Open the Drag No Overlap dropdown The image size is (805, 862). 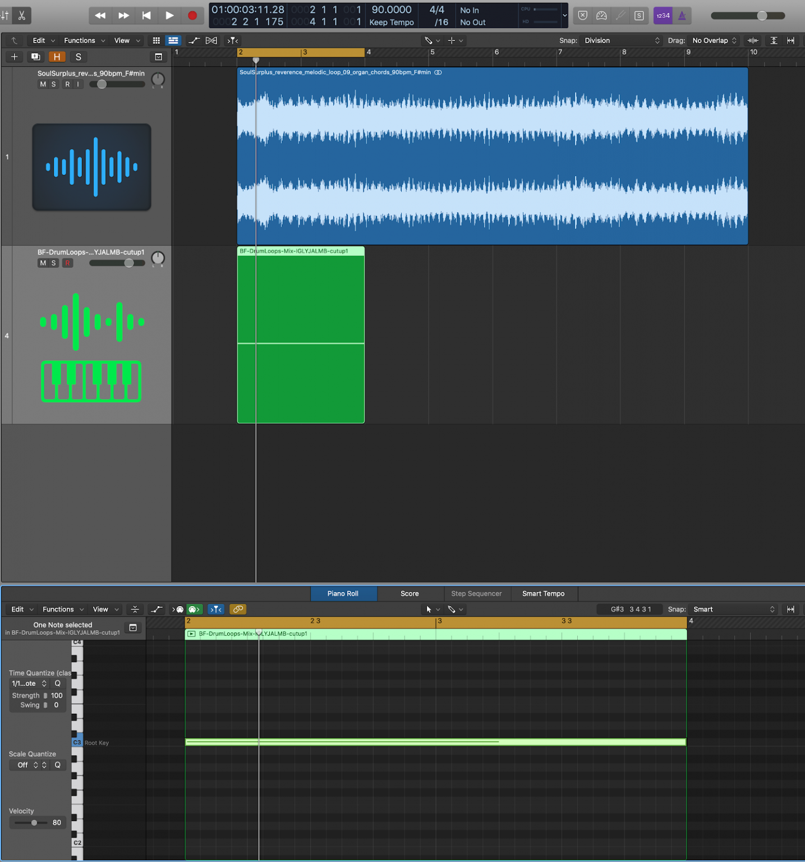point(714,40)
